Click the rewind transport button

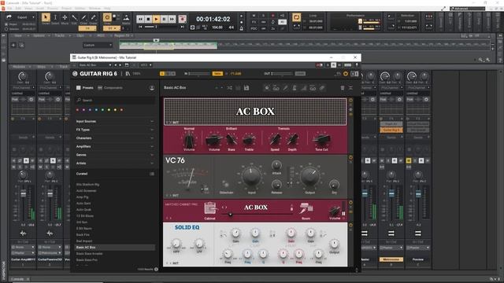(140, 19)
